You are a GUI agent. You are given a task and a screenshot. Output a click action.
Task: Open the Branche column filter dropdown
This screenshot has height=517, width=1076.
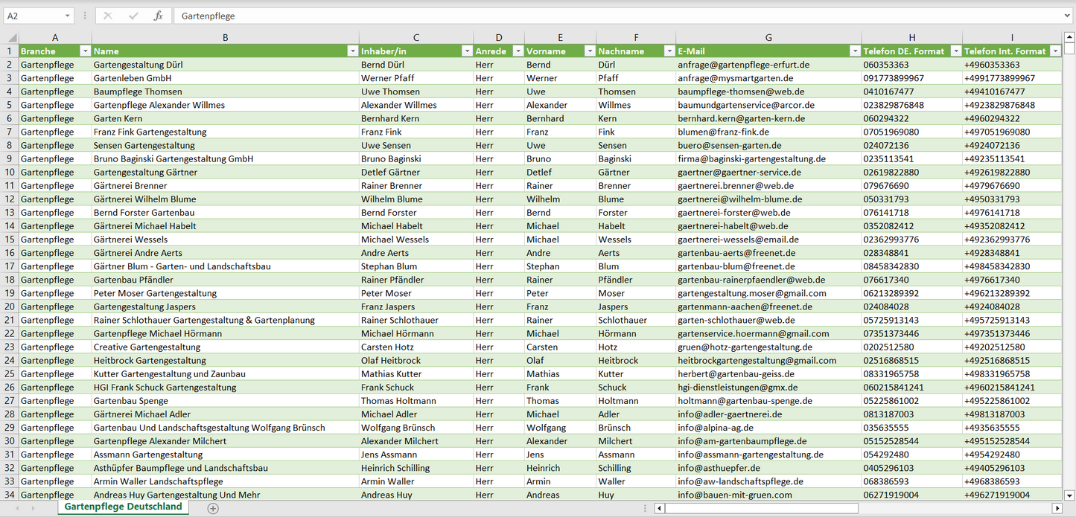[85, 51]
